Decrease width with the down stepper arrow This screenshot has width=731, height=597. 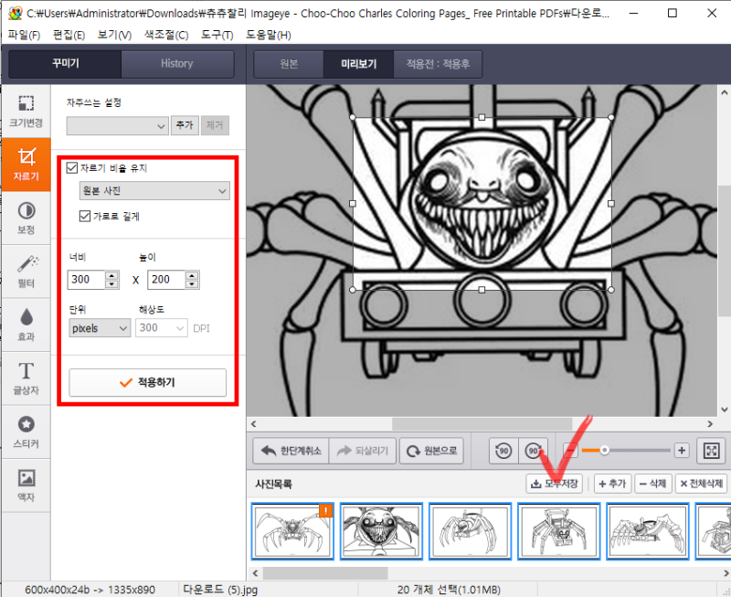click(x=111, y=284)
